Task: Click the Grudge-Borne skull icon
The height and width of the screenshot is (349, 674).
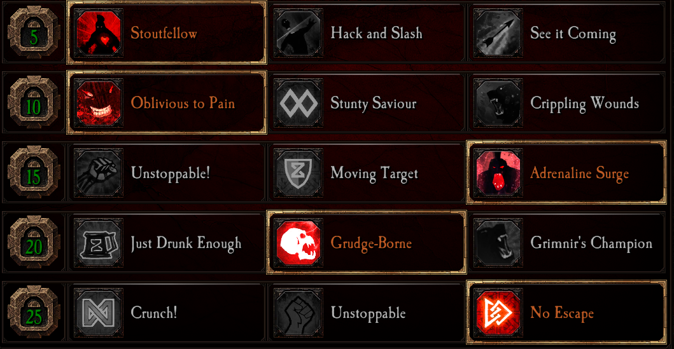Action: coord(298,243)
